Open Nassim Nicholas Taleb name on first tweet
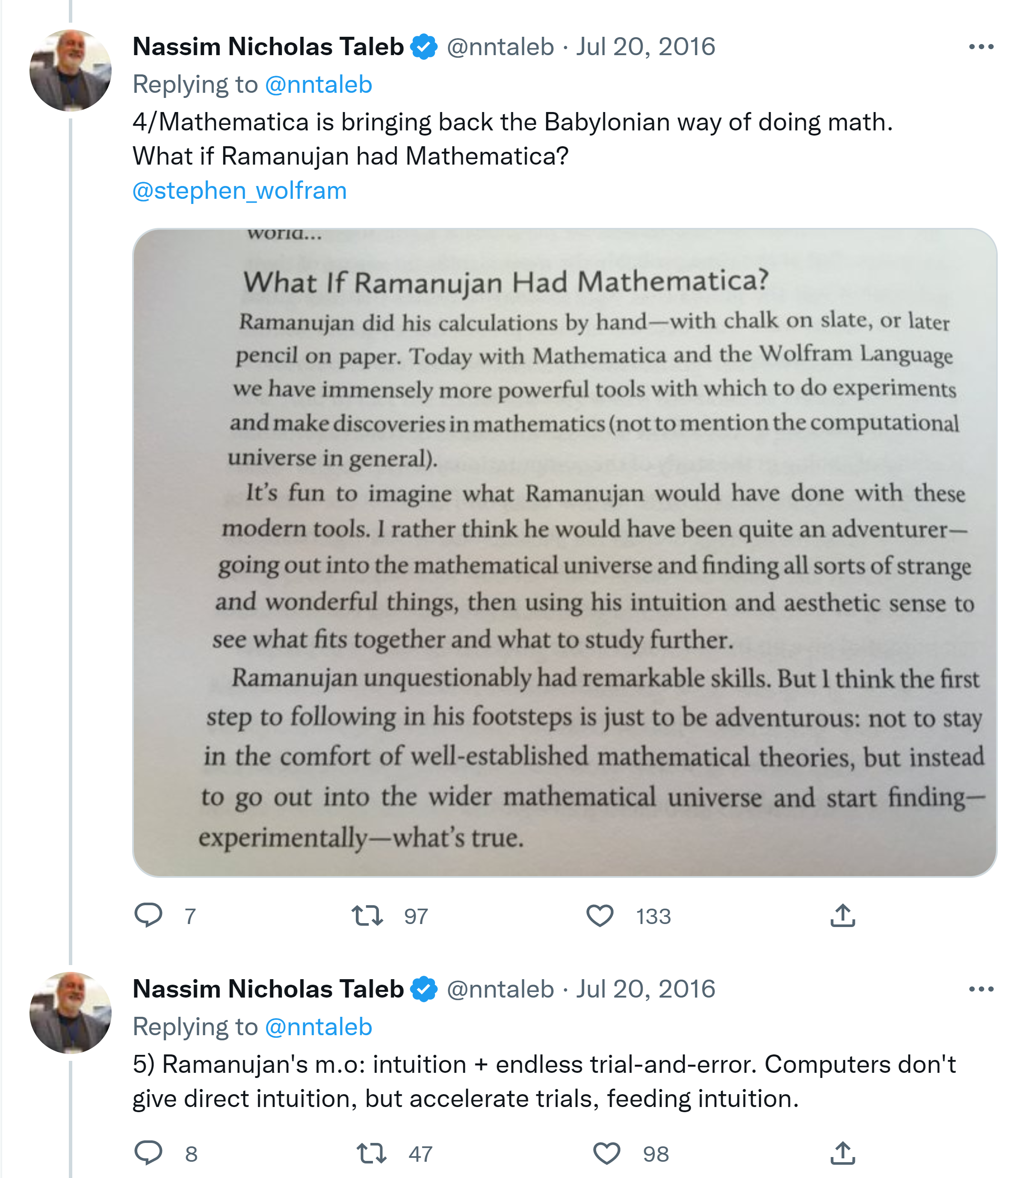 click(268, 47)
